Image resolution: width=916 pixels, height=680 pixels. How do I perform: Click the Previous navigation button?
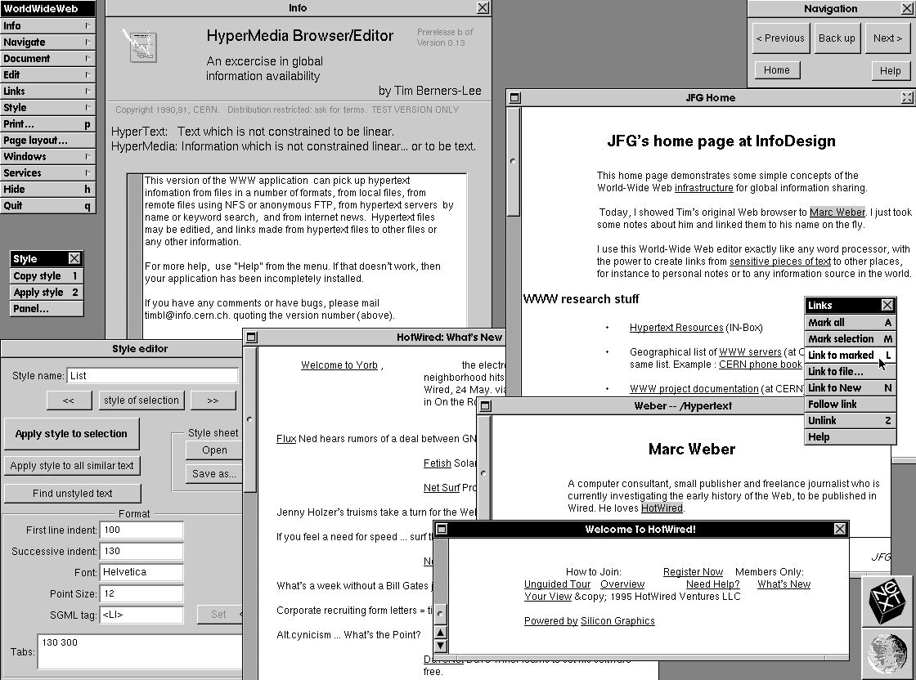(x=780, y=38)
